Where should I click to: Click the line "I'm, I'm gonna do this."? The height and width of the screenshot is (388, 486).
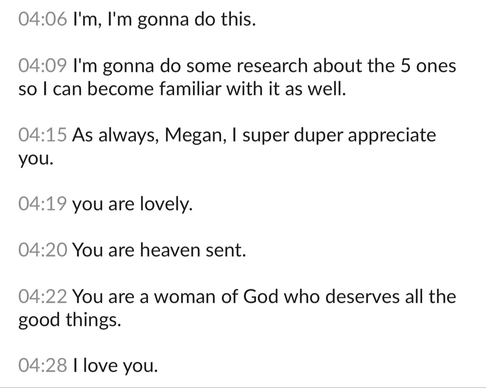tap(164, 20)
